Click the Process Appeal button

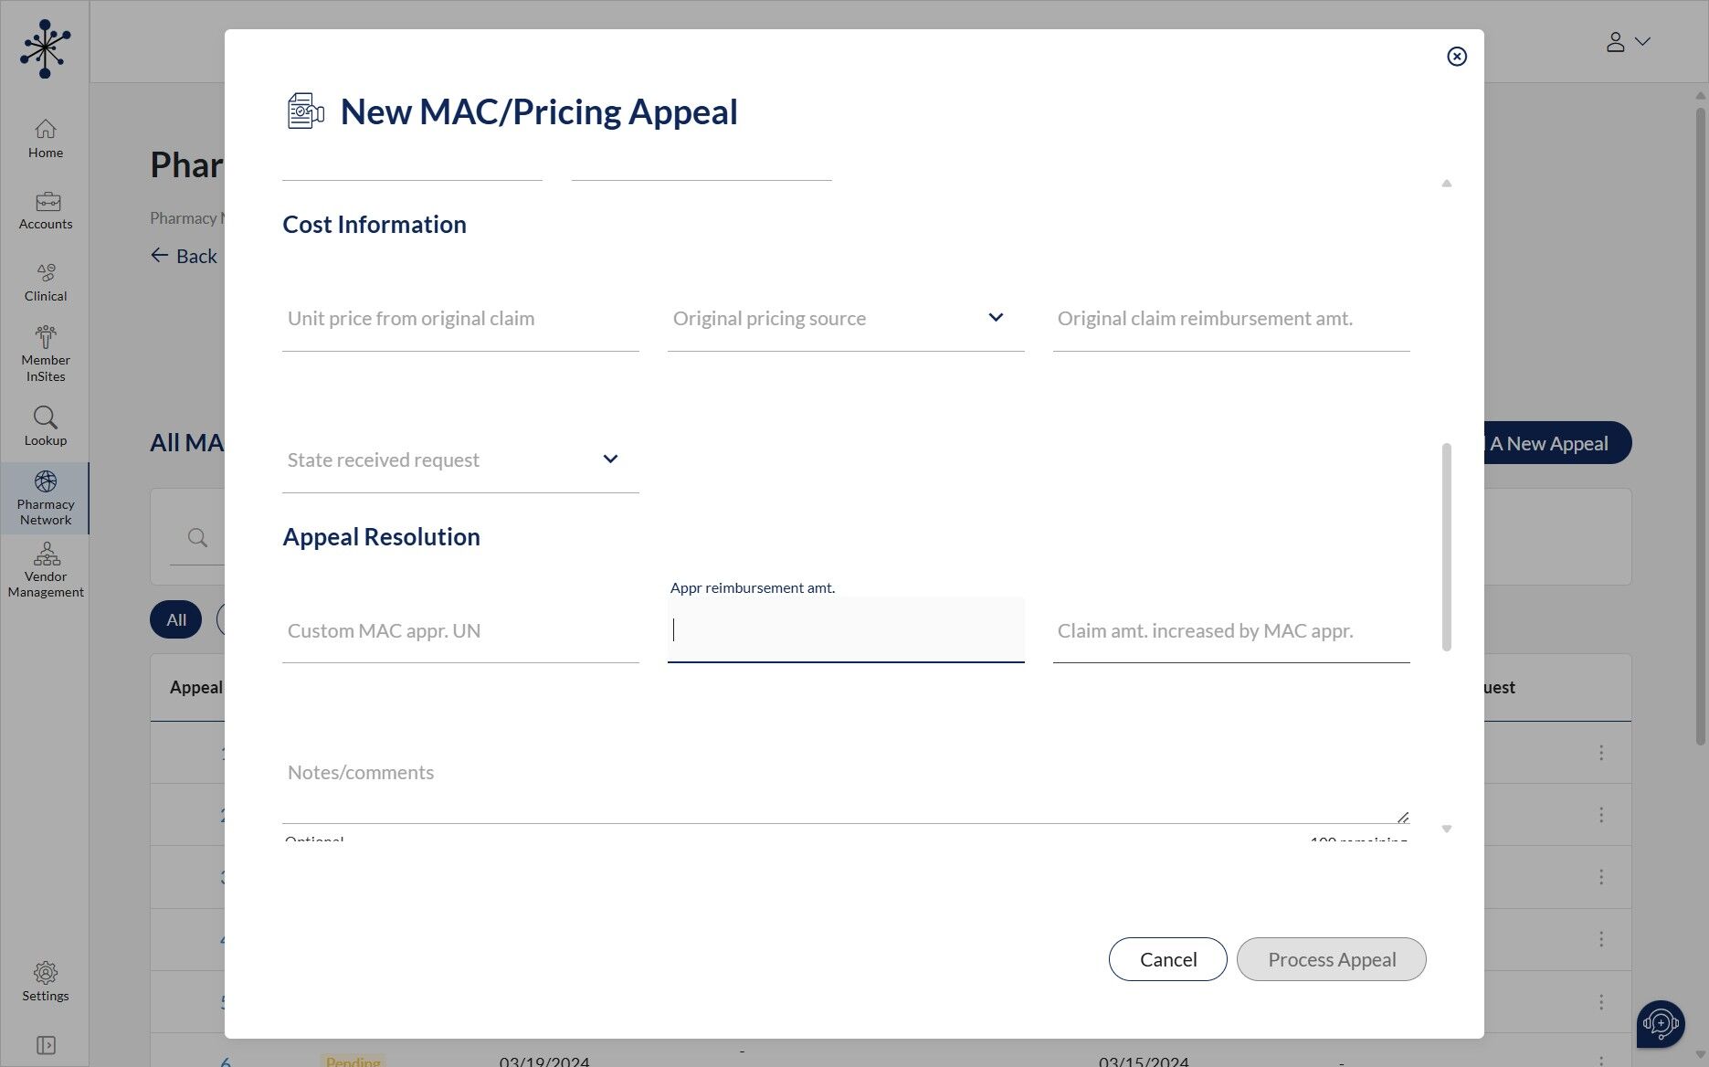tap(1331, 959)
